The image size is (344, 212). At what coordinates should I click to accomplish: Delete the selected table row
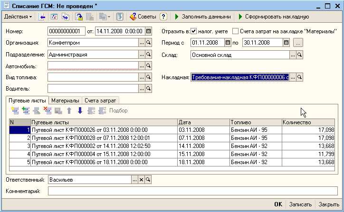coord(48,111)
